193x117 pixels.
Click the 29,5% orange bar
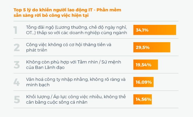(152, 47)
